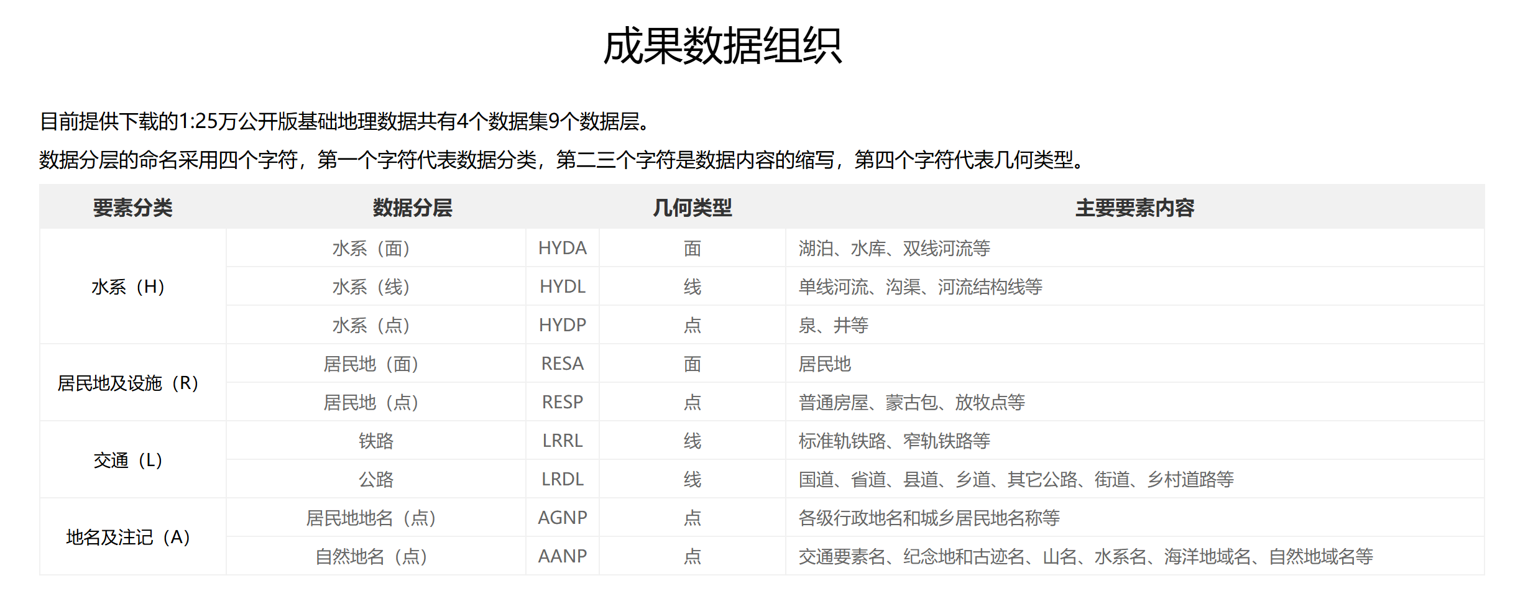Click the 线 geometry type in HYDL row
This screenshot has height=596, width=1528.
pyautogui.click(x=693, y=287)
